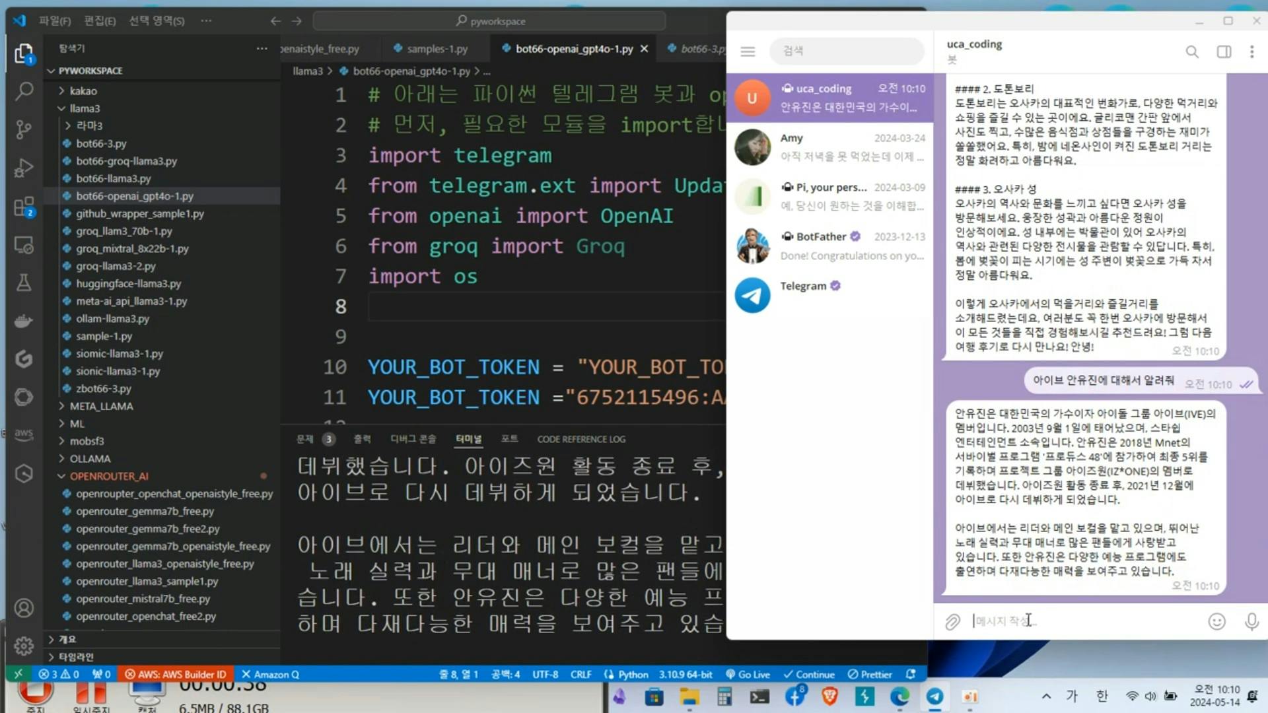This screenshot has width=1268, height=713.
Task: Open Telegram from Windows taskbar
Action: point(934,696)
